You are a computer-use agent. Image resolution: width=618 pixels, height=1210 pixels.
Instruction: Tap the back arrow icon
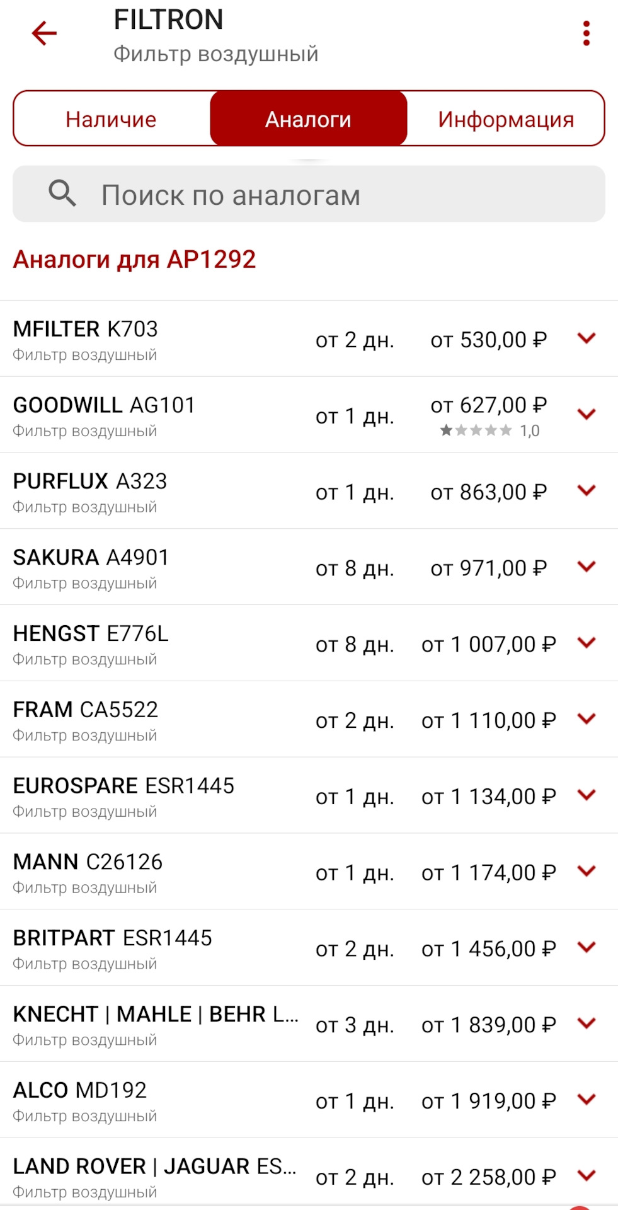(x=44, y=33)
